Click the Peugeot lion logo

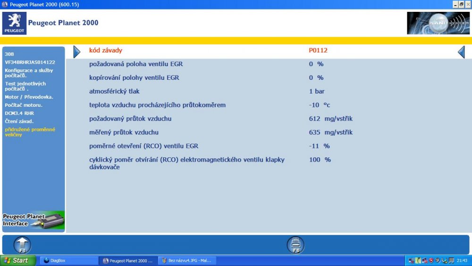[x=14, y=23]
